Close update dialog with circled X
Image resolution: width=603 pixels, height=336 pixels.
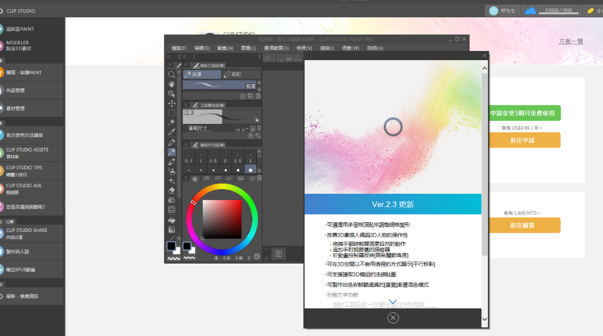(392, 318)
